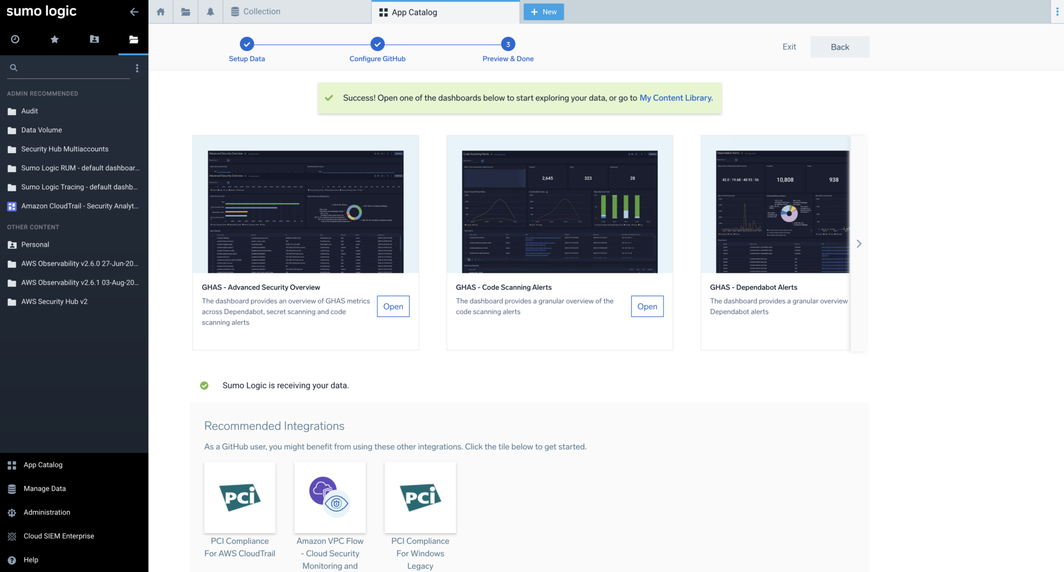Open Help from the sidebar
The height and width of the screenshot is (572, 1064).
(31, 560)
